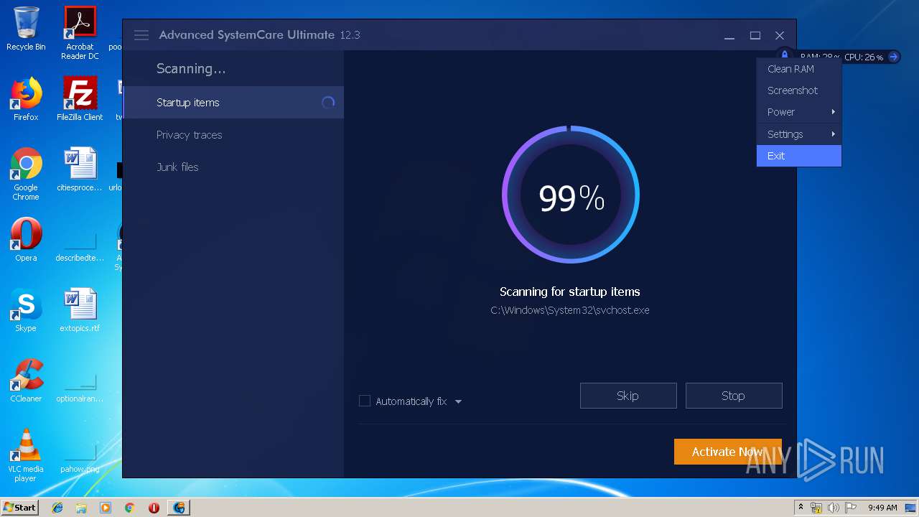The height and width of the screenshot is (517, 919).
Task: Click the taskbar clock showing 9:49 AM
Action: [x=882, y=508]
